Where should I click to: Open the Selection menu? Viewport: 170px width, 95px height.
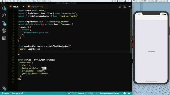pyautogui.click(x=20, y=1)
